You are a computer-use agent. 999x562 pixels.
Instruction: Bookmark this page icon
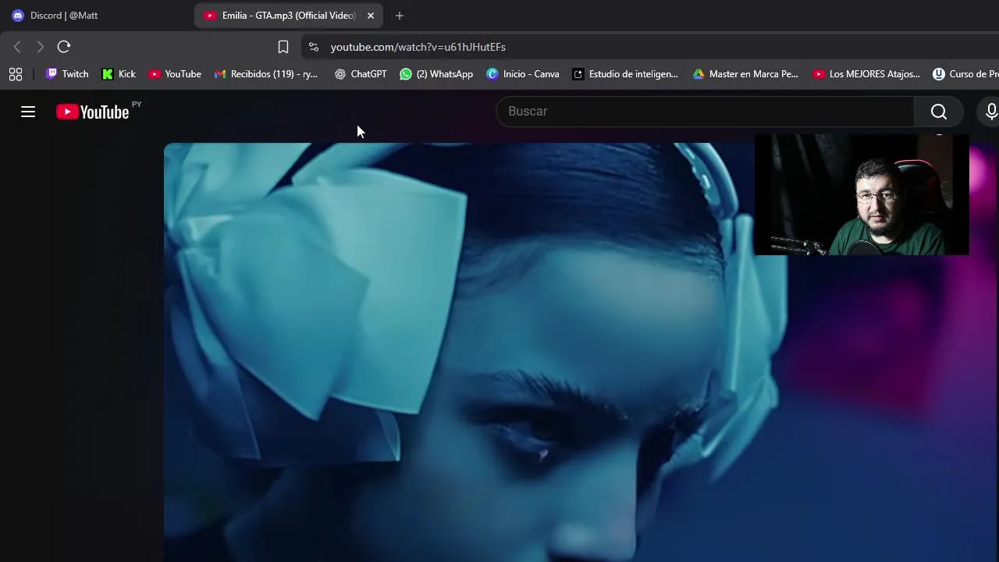pos(283,47)
